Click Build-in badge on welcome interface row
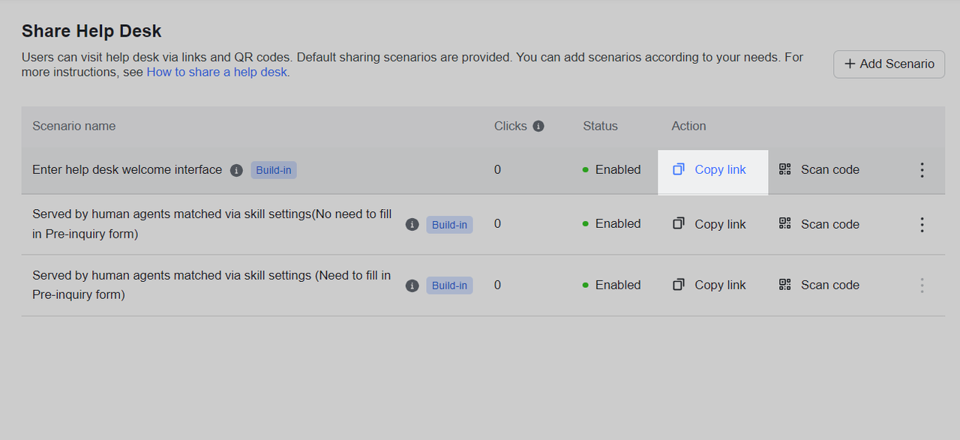 click(x=274, y=170)
